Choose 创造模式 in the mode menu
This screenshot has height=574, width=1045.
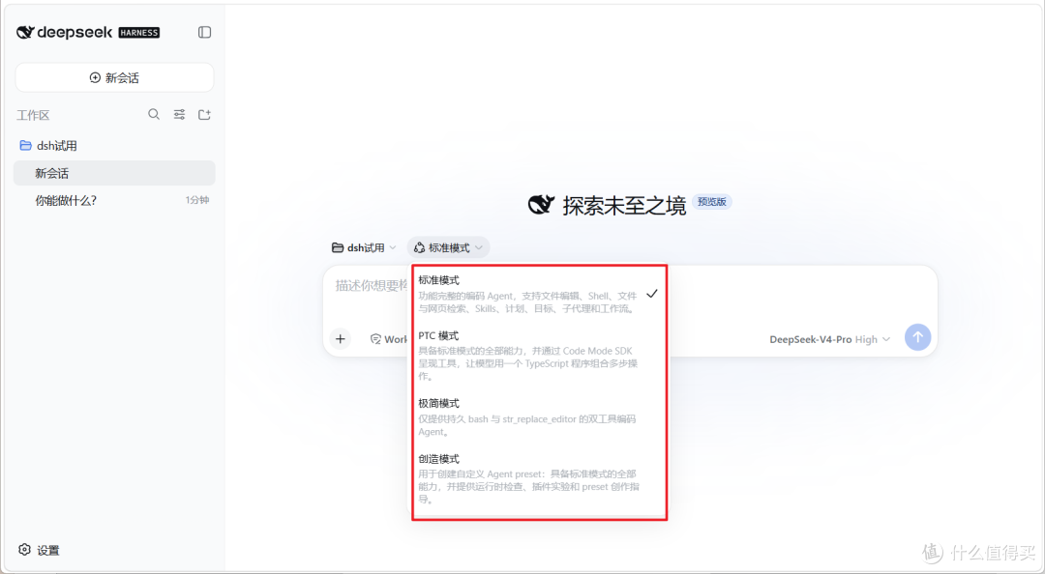pos(539,478)
